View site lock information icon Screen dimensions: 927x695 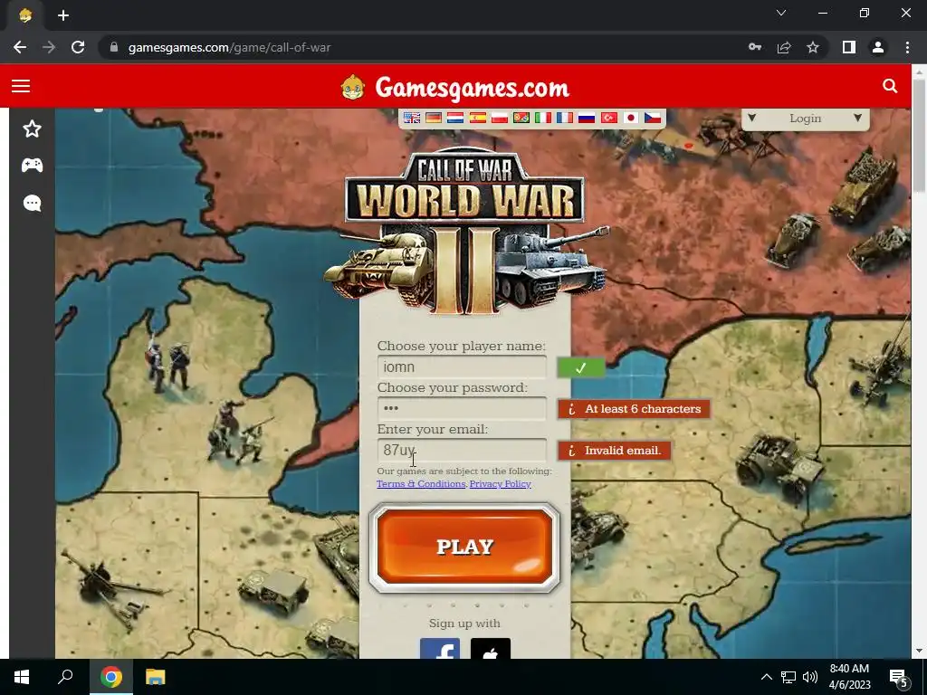114,47
